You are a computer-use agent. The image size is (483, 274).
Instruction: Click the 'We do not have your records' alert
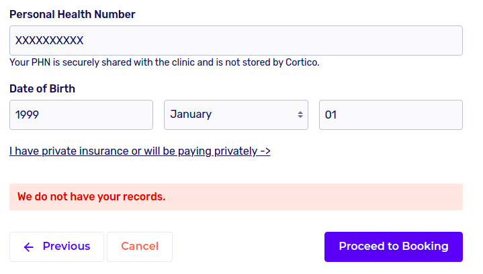click(235, 197)
